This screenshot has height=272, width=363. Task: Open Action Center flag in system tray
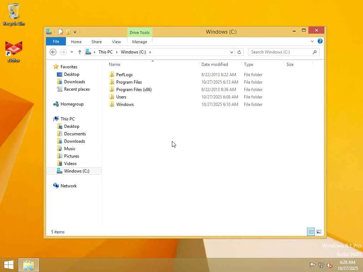tap(312, 265)
